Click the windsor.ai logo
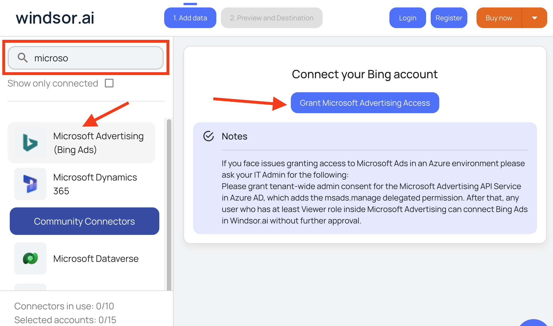The image size is (553, 326). click(x=55, y=18)
